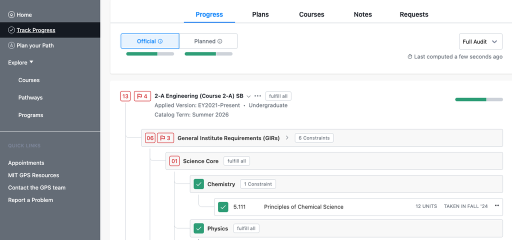Image resolution: width=512 pixels, height=240 pixels.
Task: Click the 6 Constraints button
Action: tap(314, 138)
